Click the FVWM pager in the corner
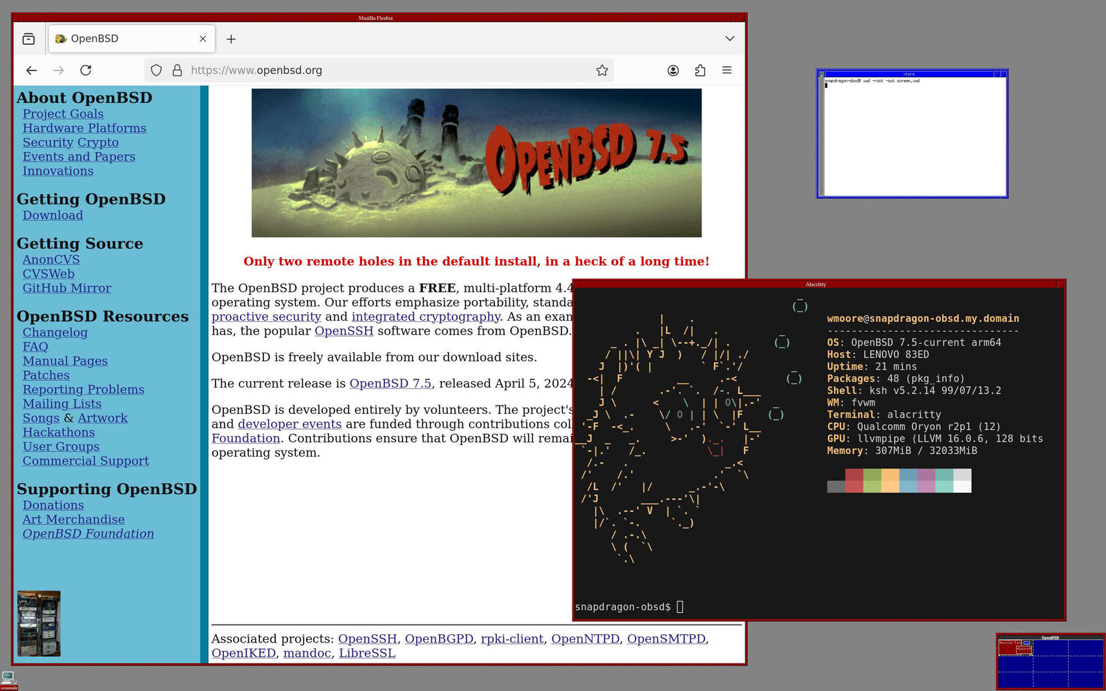This screenshot has width=1106, height=691. 1050,662
